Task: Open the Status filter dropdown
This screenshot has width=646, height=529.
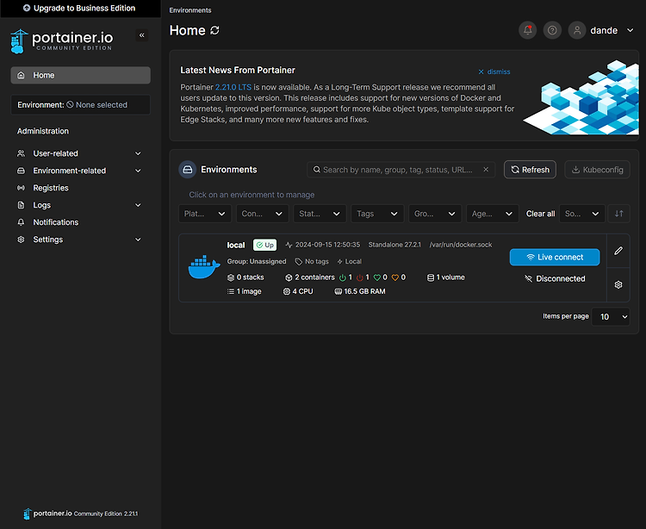Action: pyautogui.click(x=320, y=214)
